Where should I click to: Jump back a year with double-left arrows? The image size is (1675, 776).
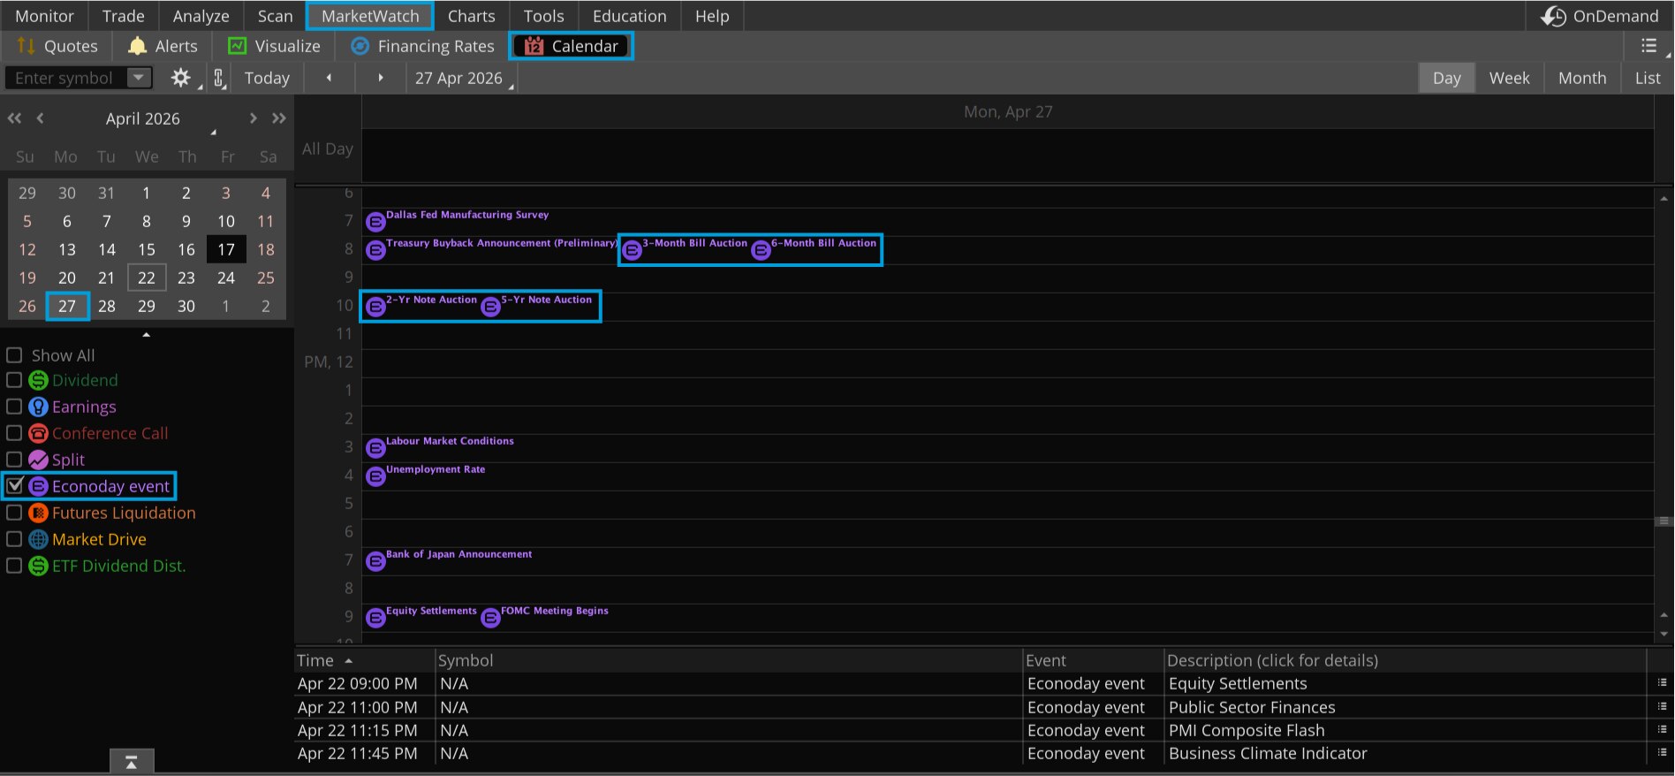coord(15,118)
